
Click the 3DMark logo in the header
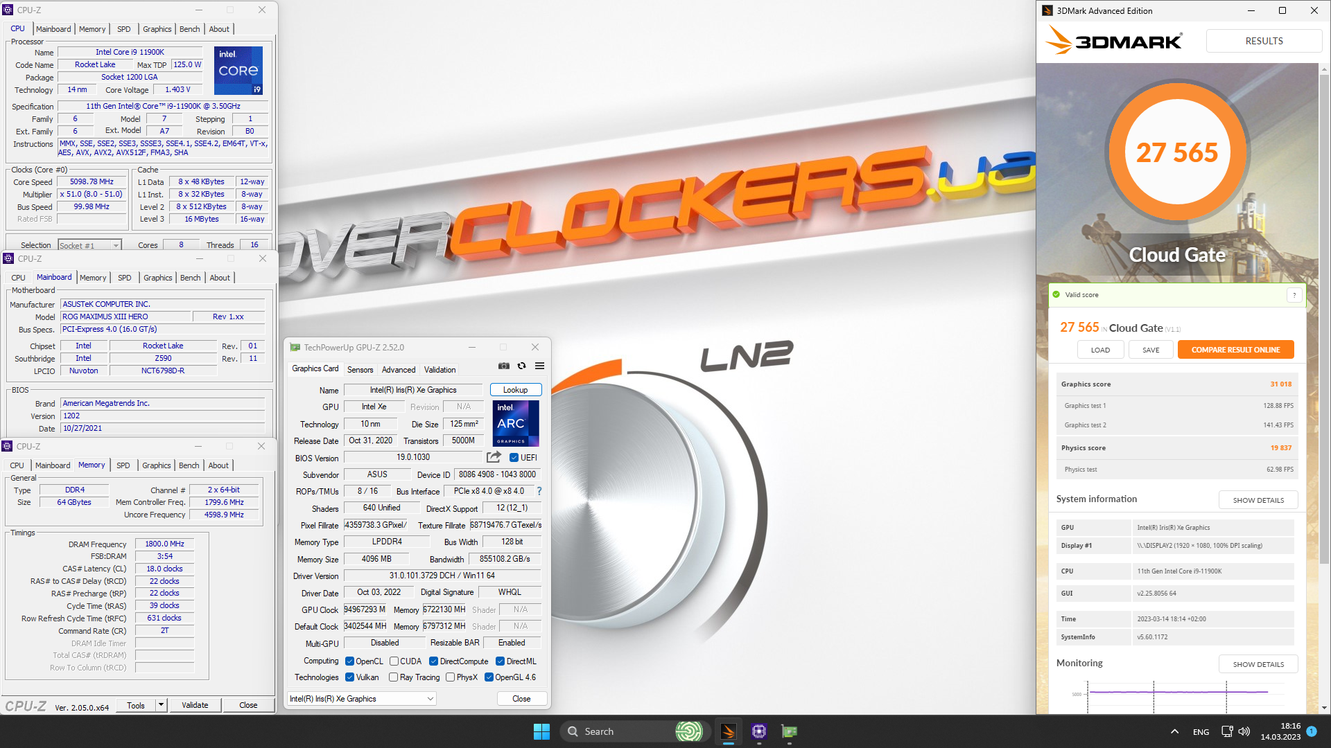coord(1114,41)
